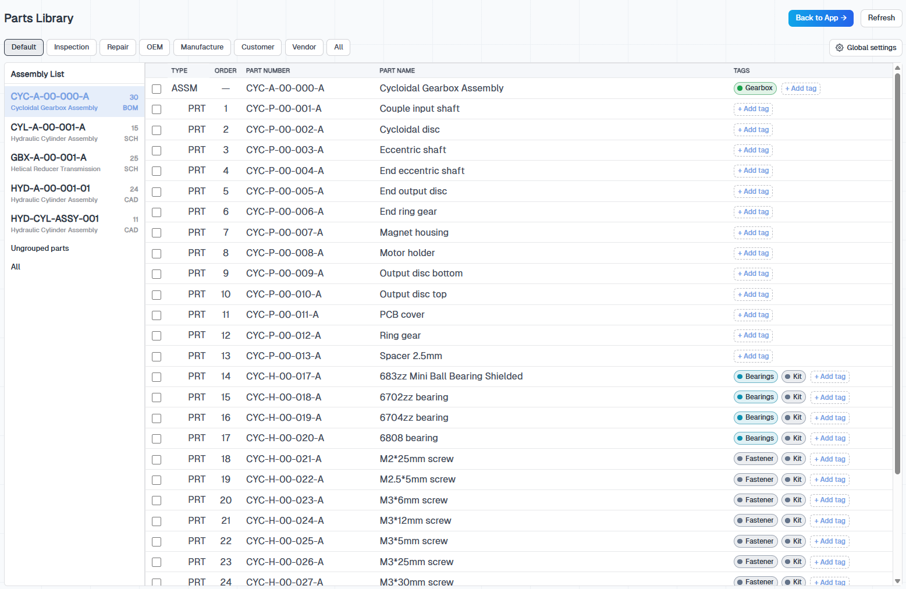Open the OEM tab
This screenshot has height=589, width=906.
(x=155, y=47)
